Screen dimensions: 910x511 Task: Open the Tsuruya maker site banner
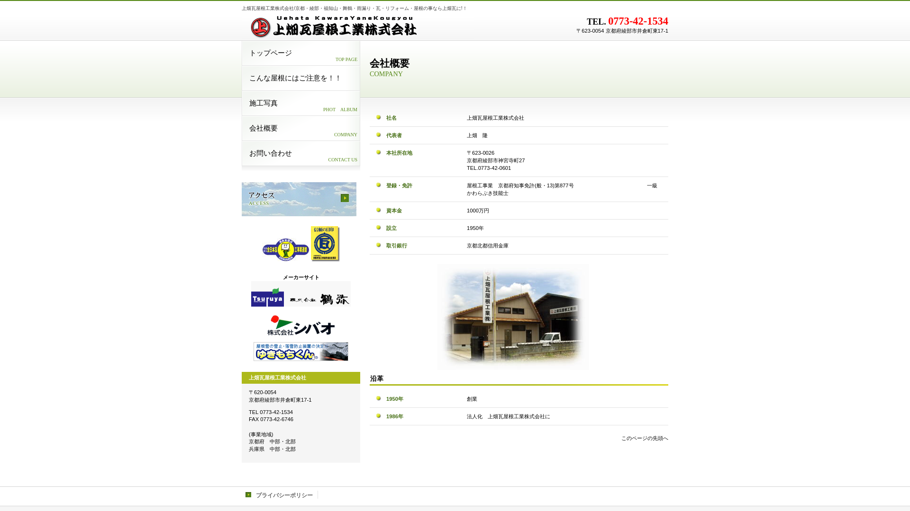[x=267, y=298]
